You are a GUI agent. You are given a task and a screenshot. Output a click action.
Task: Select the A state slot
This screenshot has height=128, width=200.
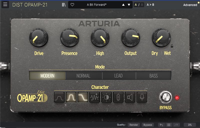point(136,5)
